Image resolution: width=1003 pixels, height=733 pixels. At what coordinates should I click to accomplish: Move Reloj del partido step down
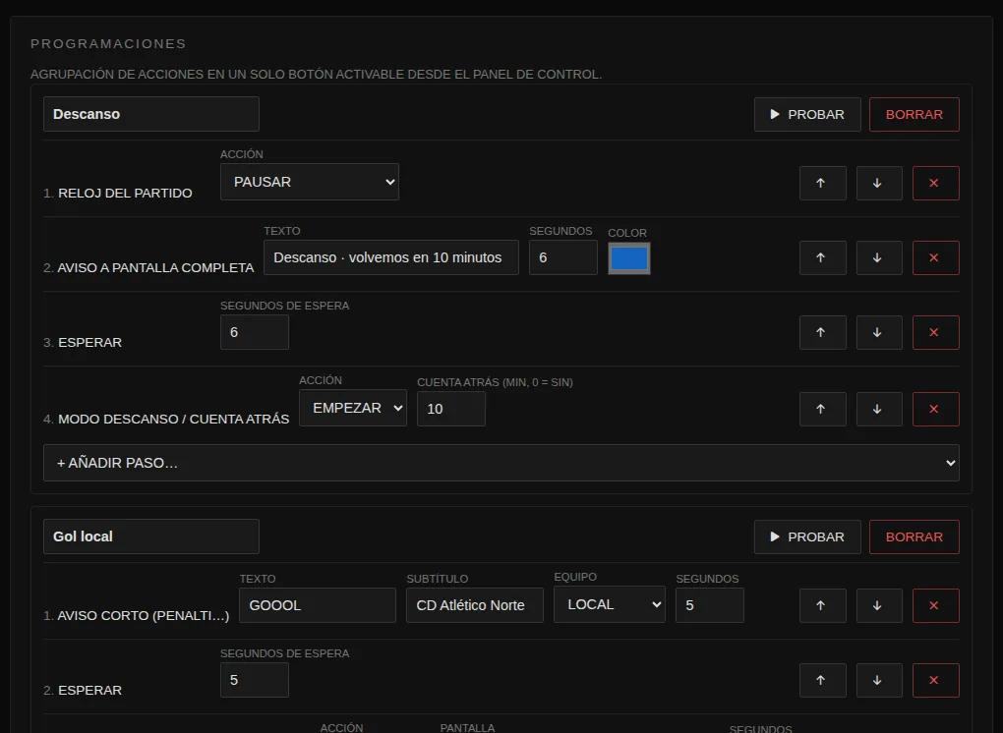point(879,183)
